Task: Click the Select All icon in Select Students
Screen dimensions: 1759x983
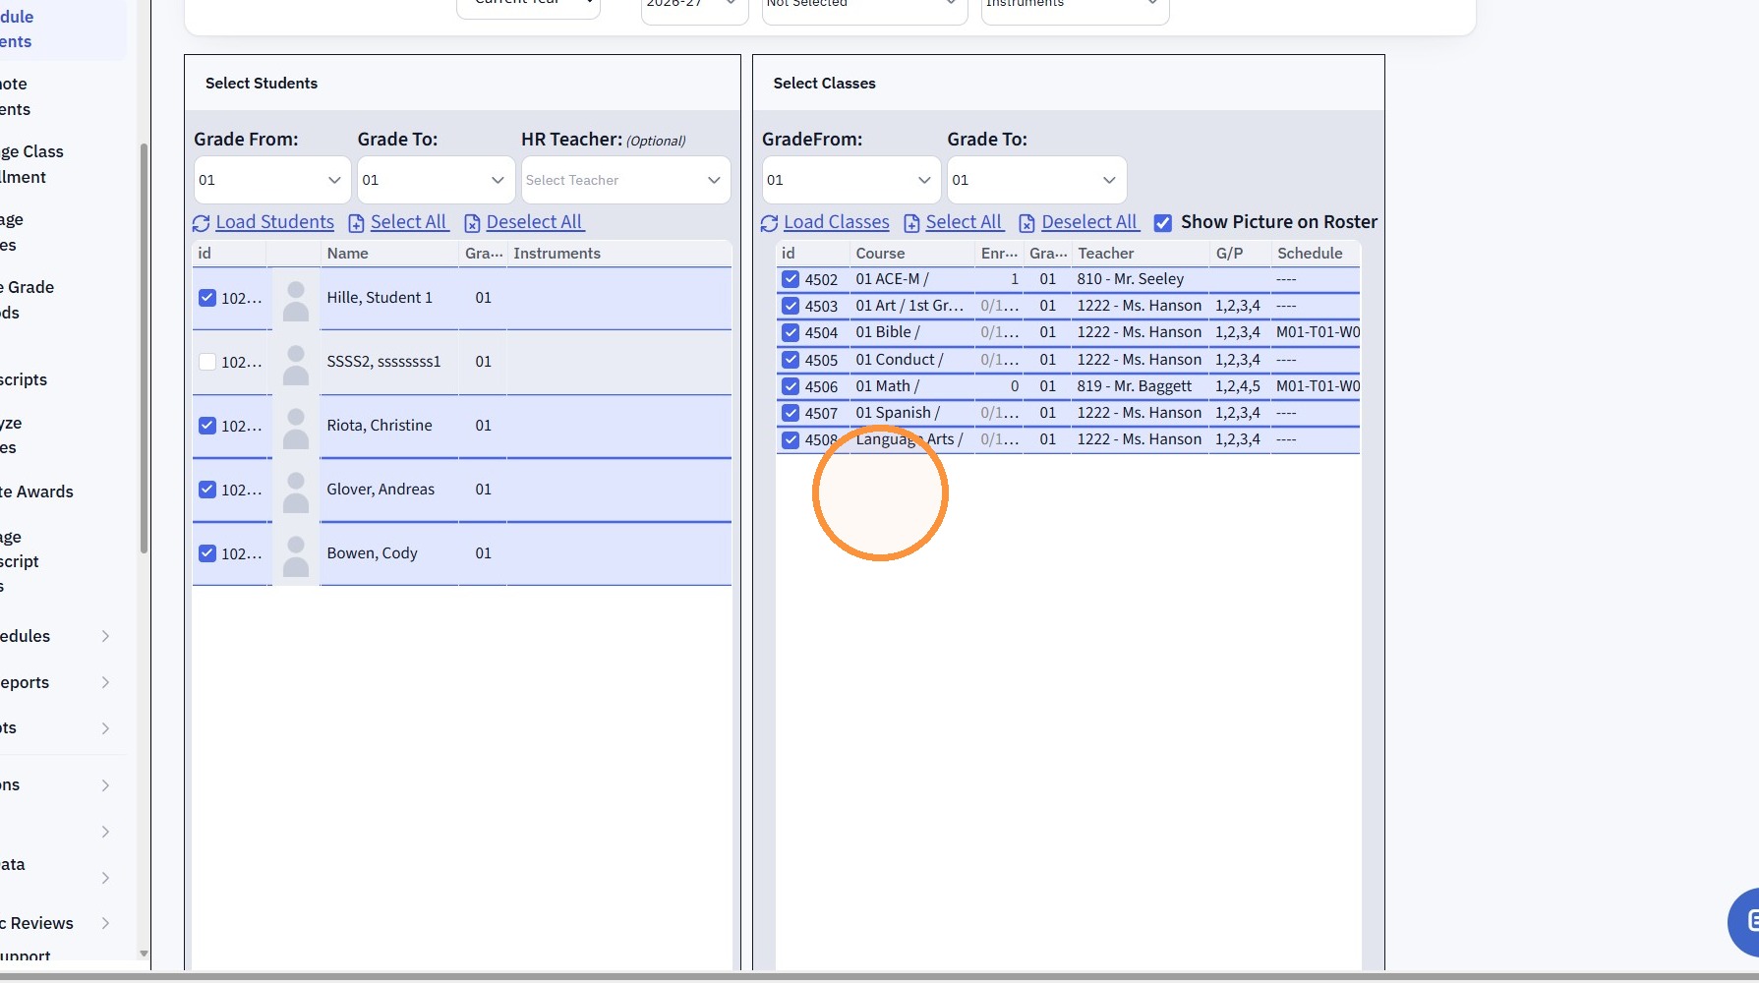Action: (357, 223)
